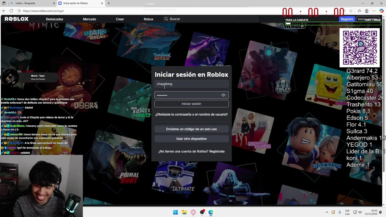Click the browser address bar URL
This screenshot has width=386, height=217.
[43, 11]
